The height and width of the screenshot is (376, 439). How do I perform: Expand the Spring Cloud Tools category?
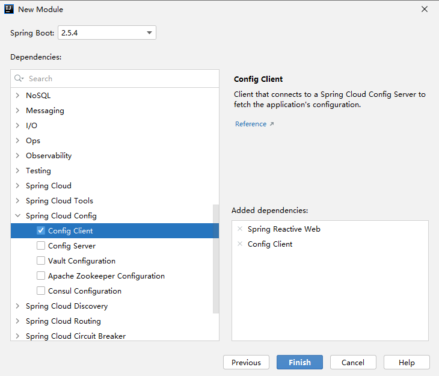pyautogui.click(x=17, y=200)
